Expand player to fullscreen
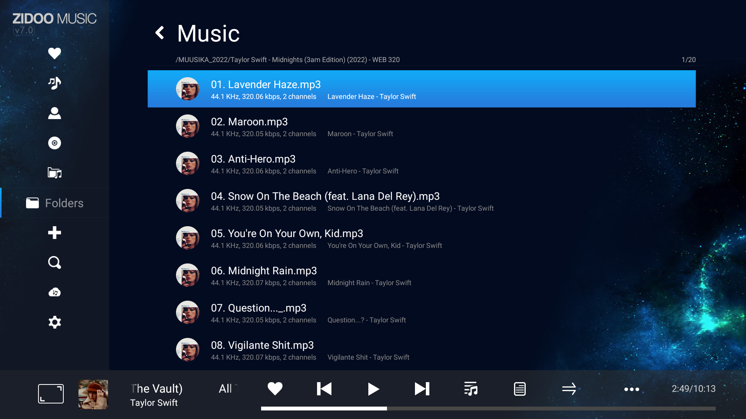The width and height of the screenshot is (746, 419). point(51,394)
